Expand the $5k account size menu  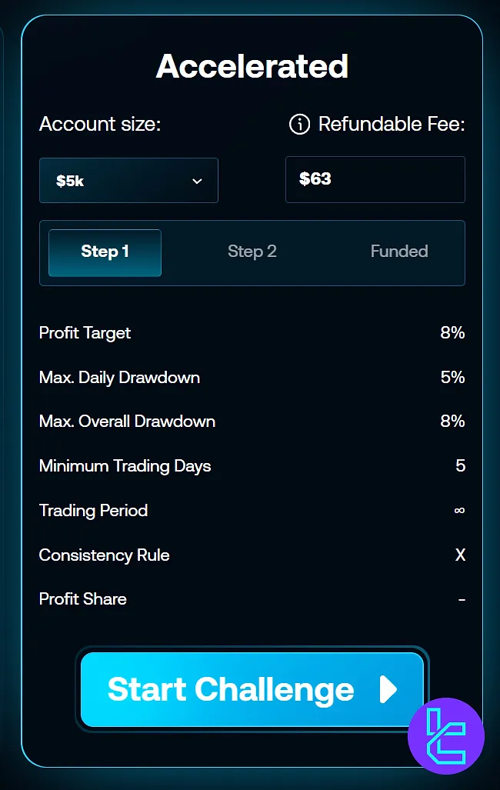(x=128, y=180)
